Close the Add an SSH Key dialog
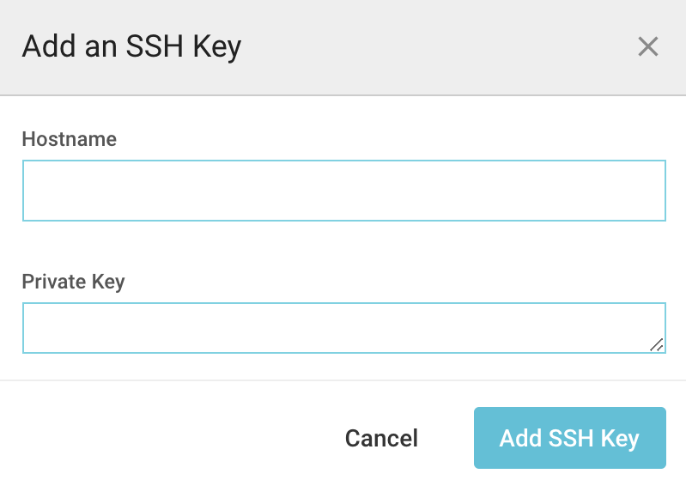Viewport: 686px width, 498px height. click(648, 46)
